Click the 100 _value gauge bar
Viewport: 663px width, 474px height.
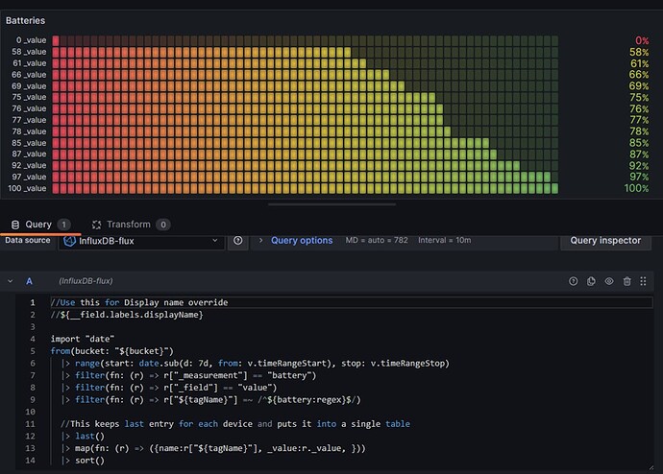click(306, 188)
